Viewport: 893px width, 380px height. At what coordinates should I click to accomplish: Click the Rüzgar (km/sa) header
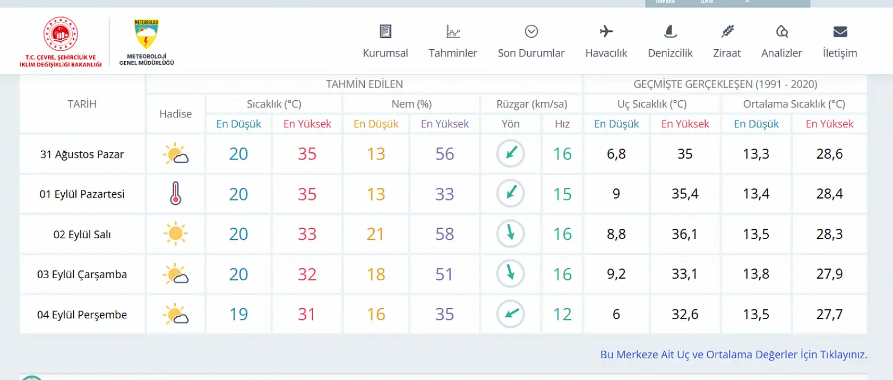[531, 104]
